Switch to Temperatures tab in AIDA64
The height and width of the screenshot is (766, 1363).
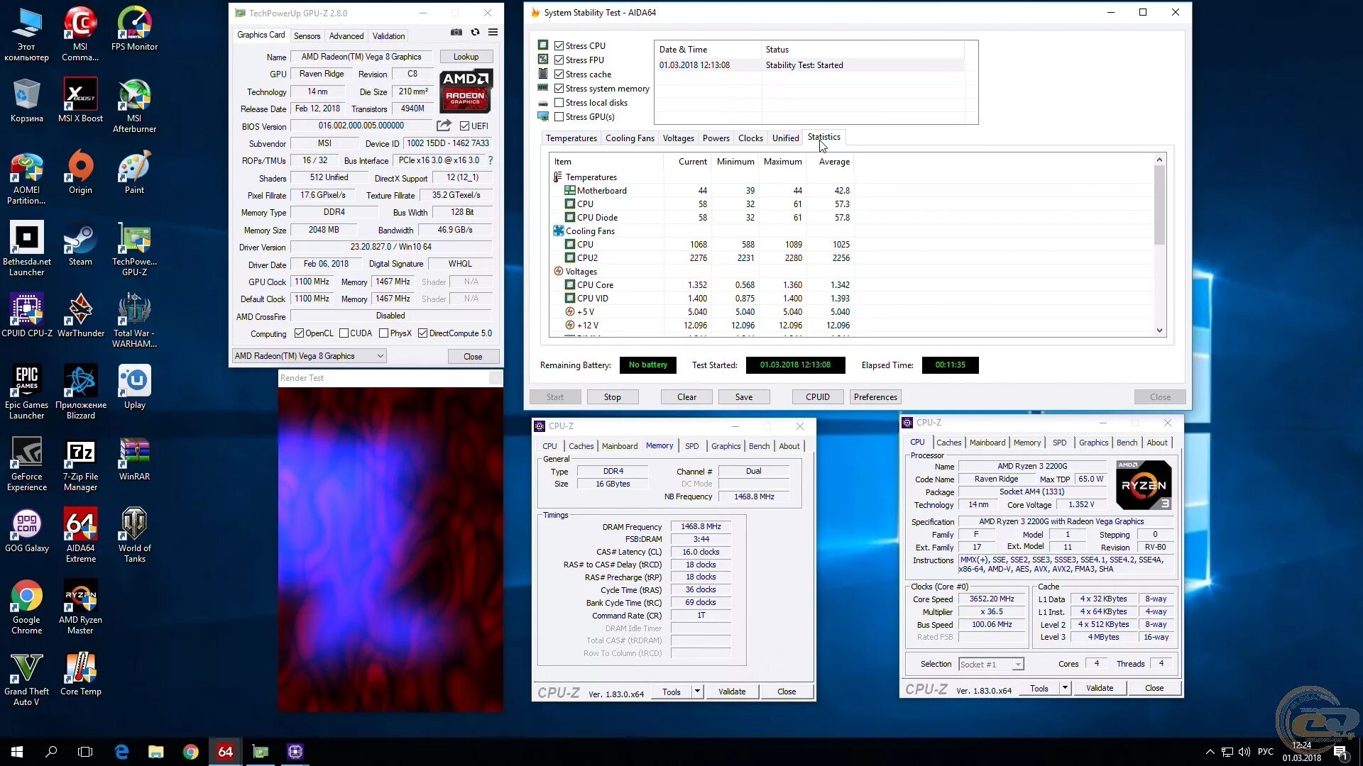point(571,138)
